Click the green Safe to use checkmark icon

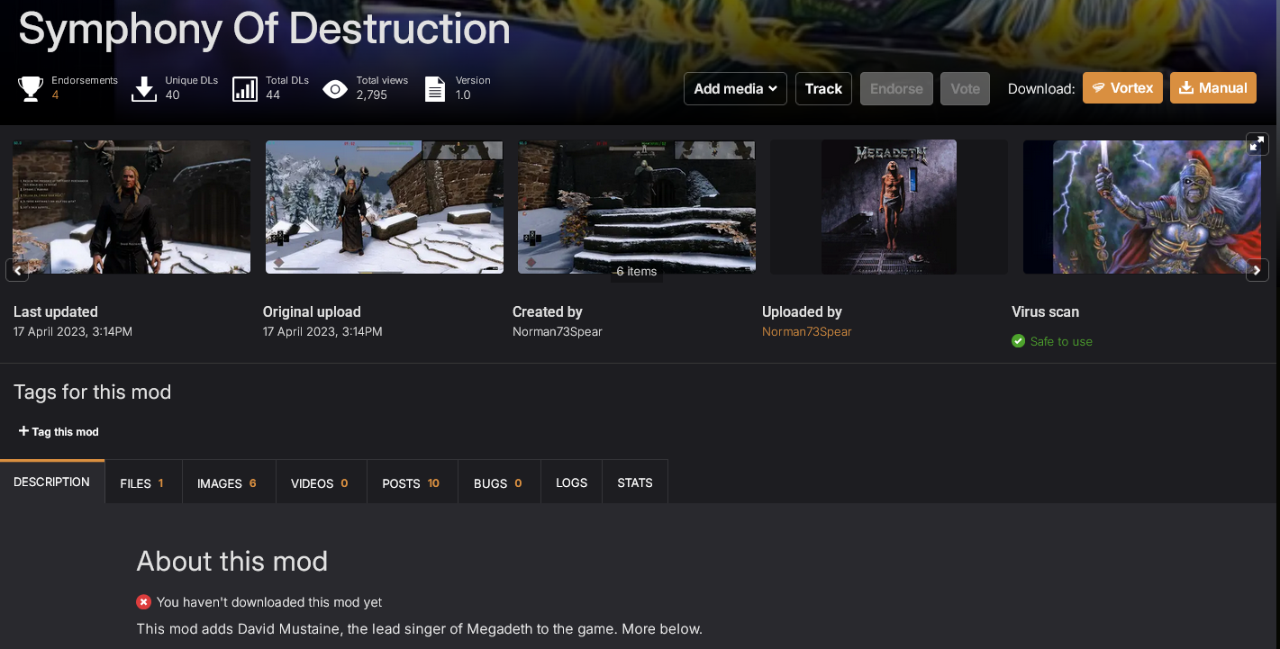click(x=1019, y=341)
